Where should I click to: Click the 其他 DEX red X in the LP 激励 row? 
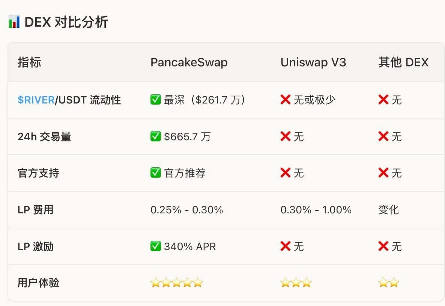(383, 246)
